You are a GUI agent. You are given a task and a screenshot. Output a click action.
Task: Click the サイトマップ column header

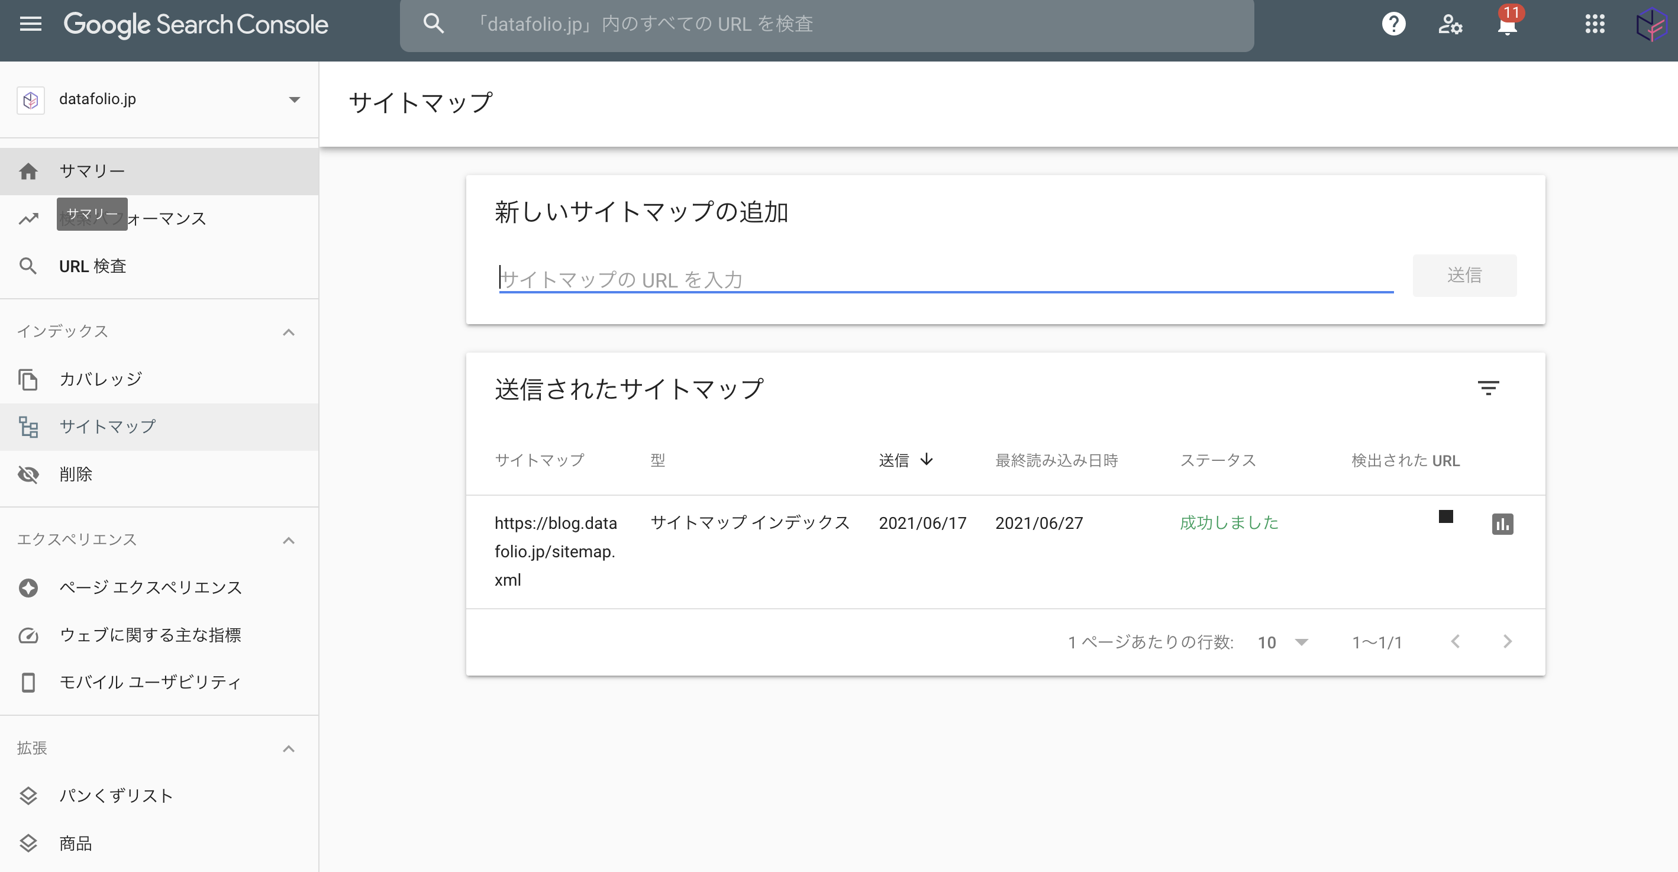(540, 460)
